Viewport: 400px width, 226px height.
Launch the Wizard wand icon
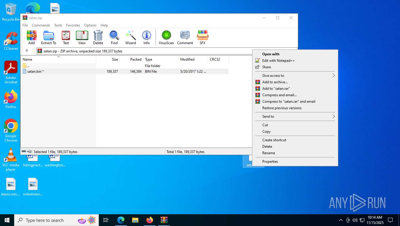(130, 37)
